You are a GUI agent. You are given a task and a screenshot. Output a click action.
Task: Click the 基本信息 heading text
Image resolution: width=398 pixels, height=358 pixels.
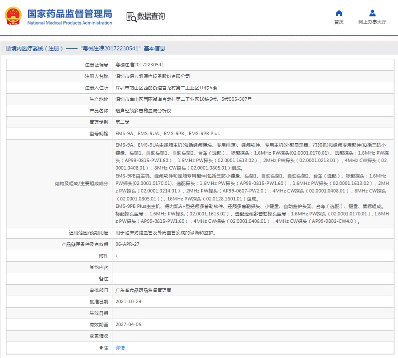(x=155, y=48)
